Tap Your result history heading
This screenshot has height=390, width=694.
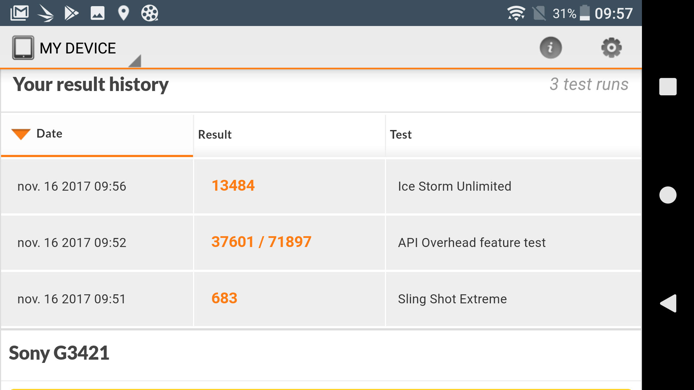coord(91,84)
